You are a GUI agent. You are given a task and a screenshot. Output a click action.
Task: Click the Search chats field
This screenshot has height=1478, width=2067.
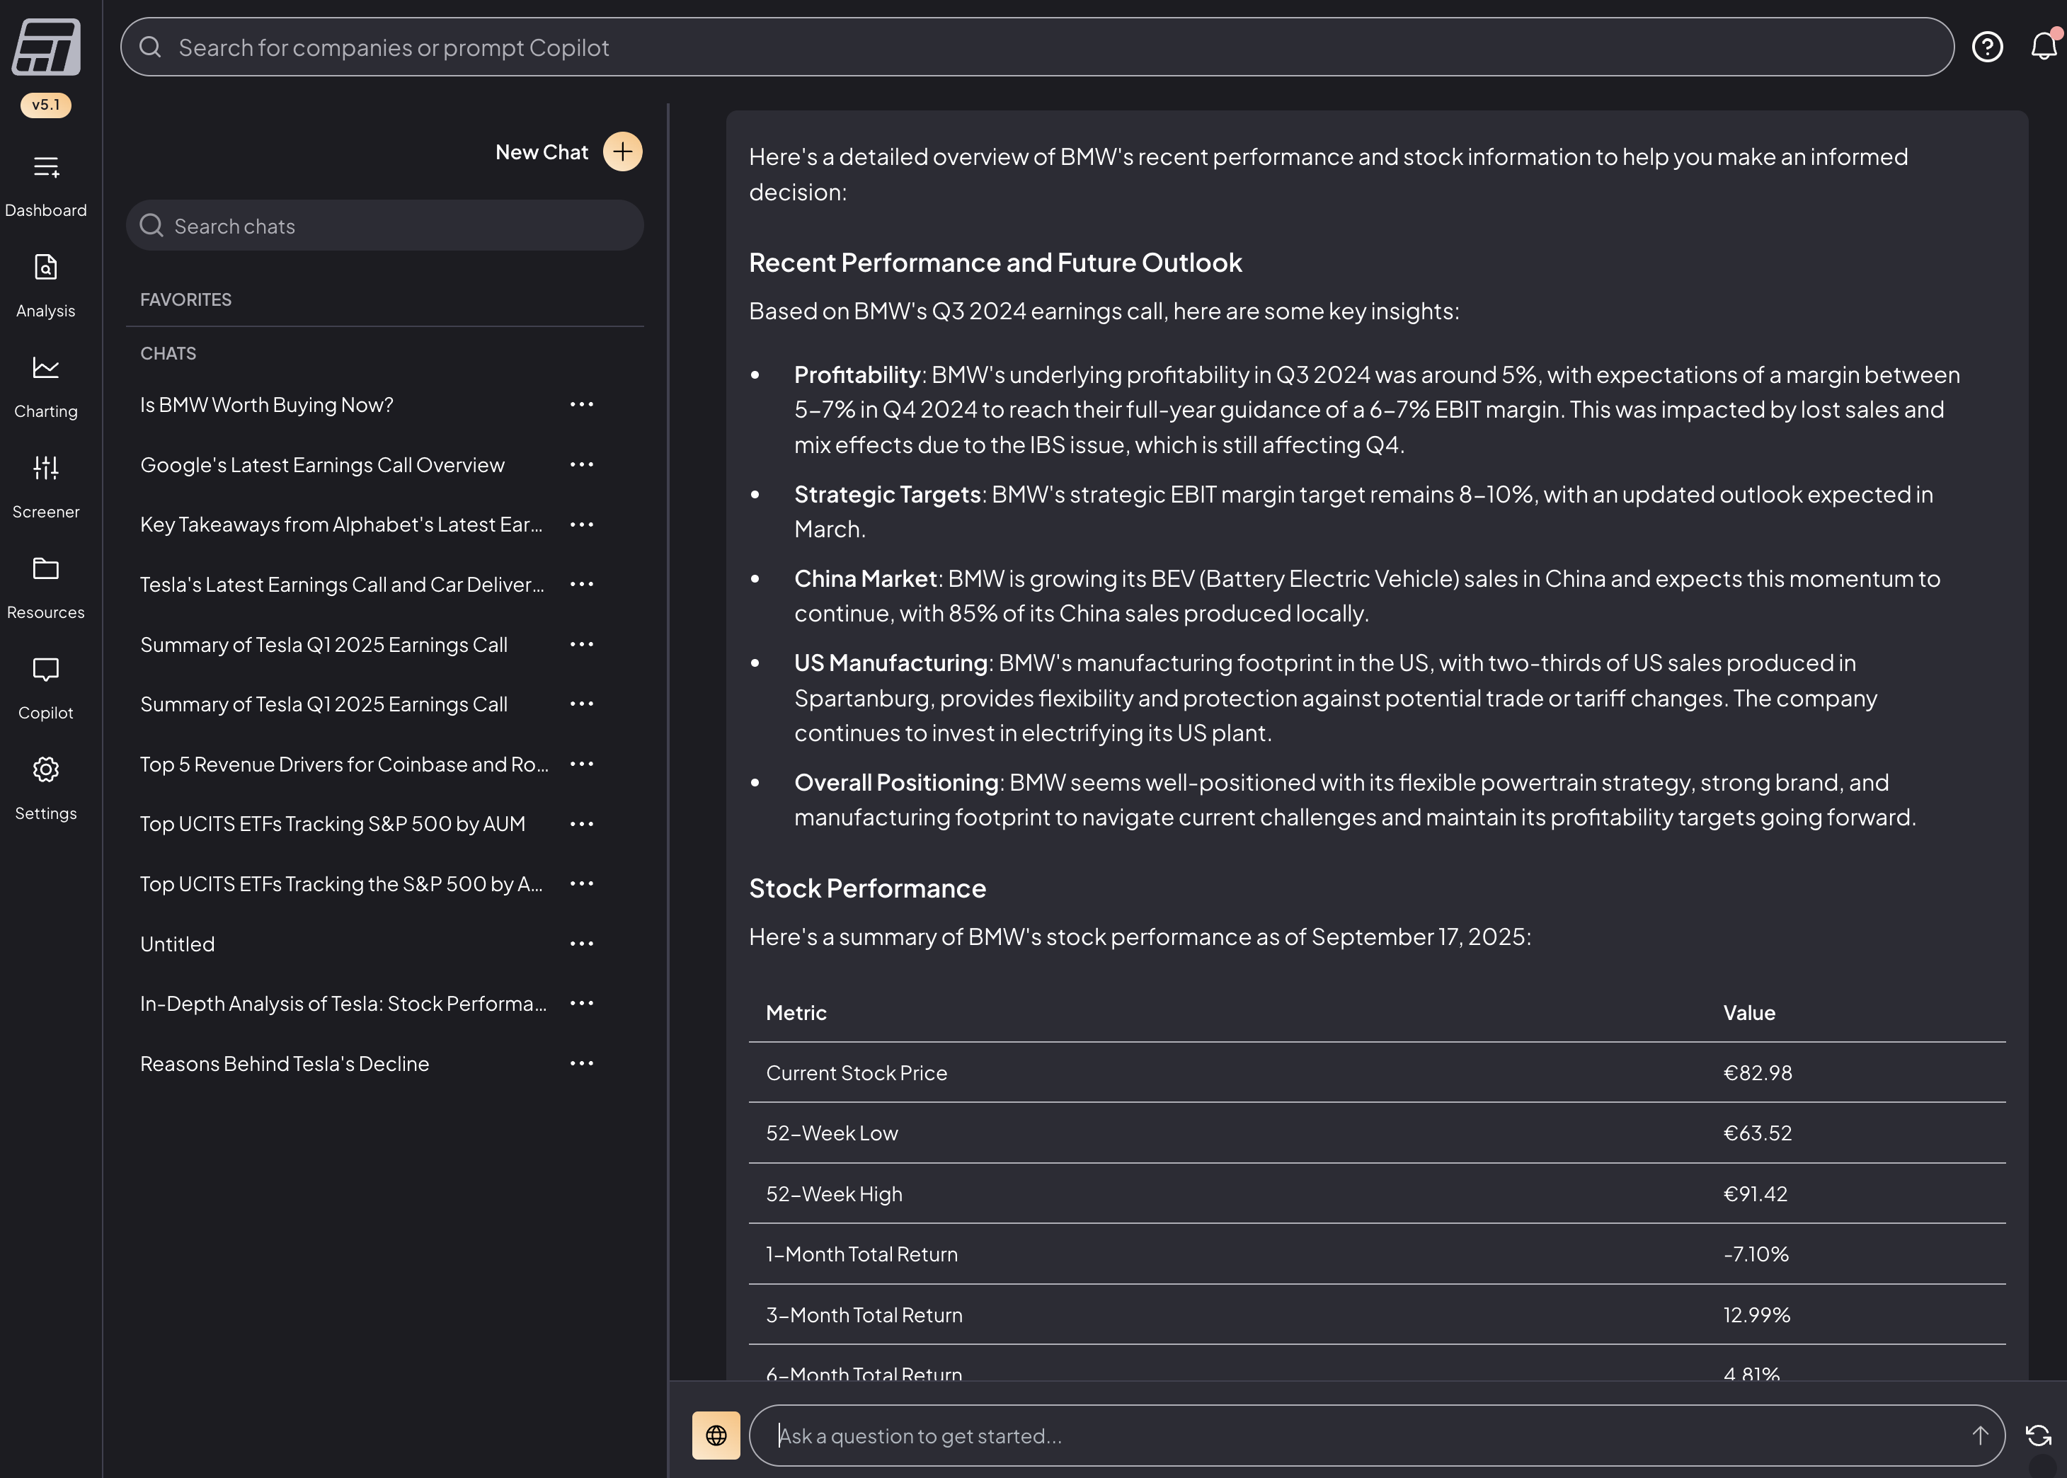pyautogui.click(x=386, y=227)
